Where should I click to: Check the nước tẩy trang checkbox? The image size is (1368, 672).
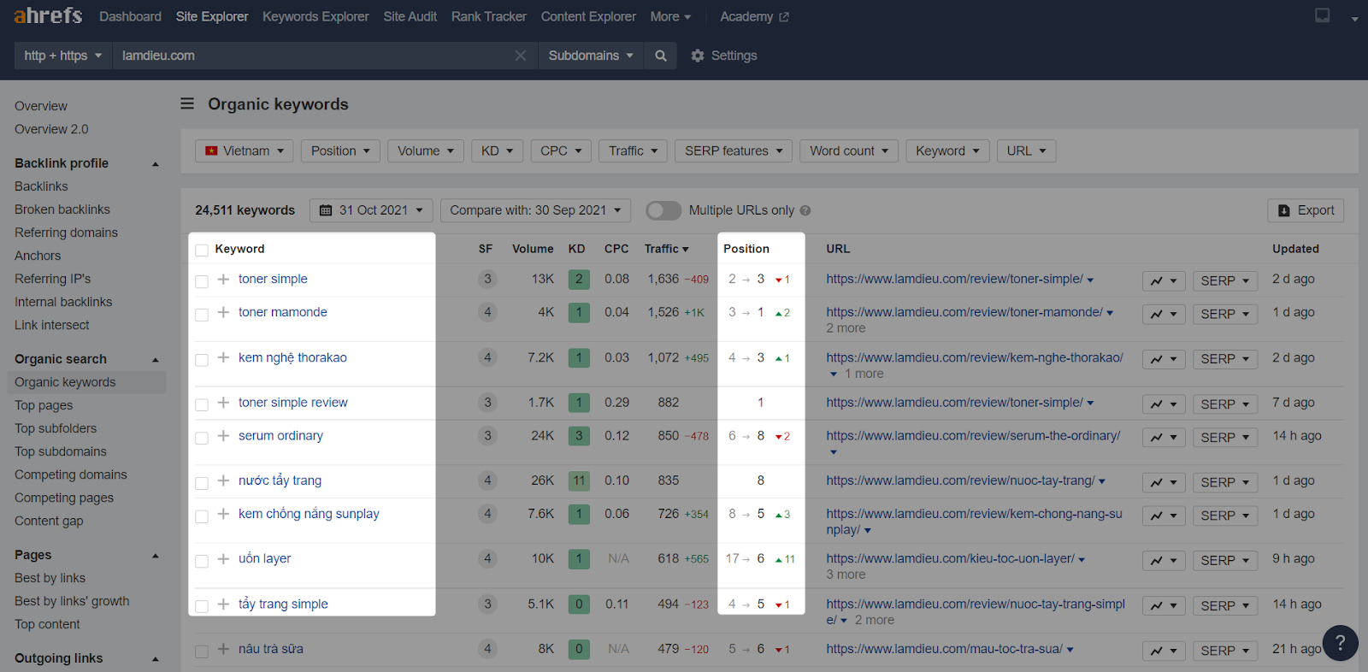(202, 483)
